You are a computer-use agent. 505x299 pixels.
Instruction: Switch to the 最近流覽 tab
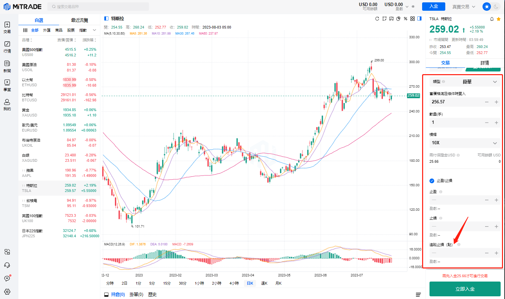point(80,20)
